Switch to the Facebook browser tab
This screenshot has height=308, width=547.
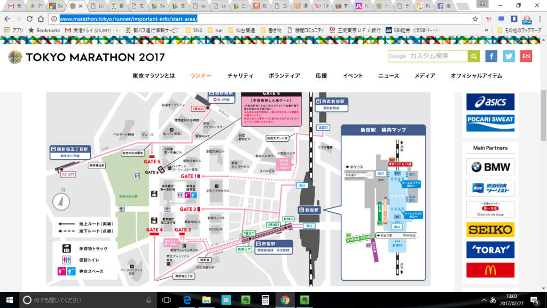point(444,6)
